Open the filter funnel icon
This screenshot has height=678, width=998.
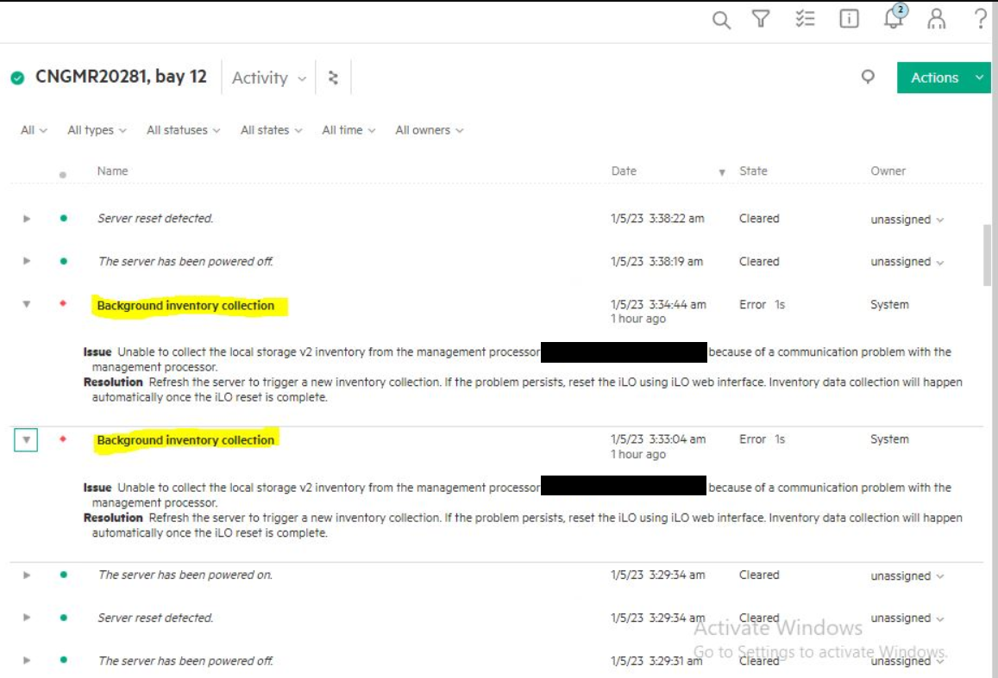760,19
